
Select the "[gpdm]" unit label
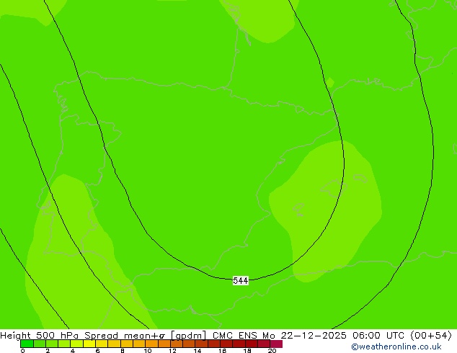click(188, 336)
